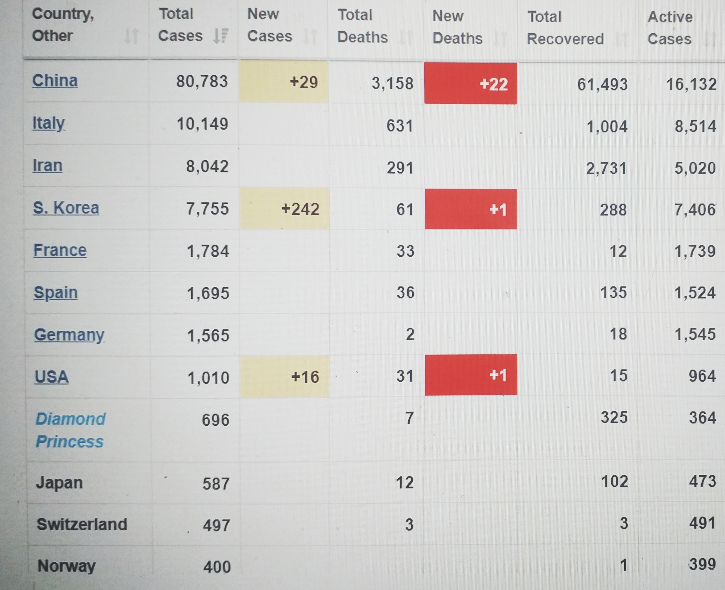Sort by Total Cases descending icon

(x=220, y=36)
